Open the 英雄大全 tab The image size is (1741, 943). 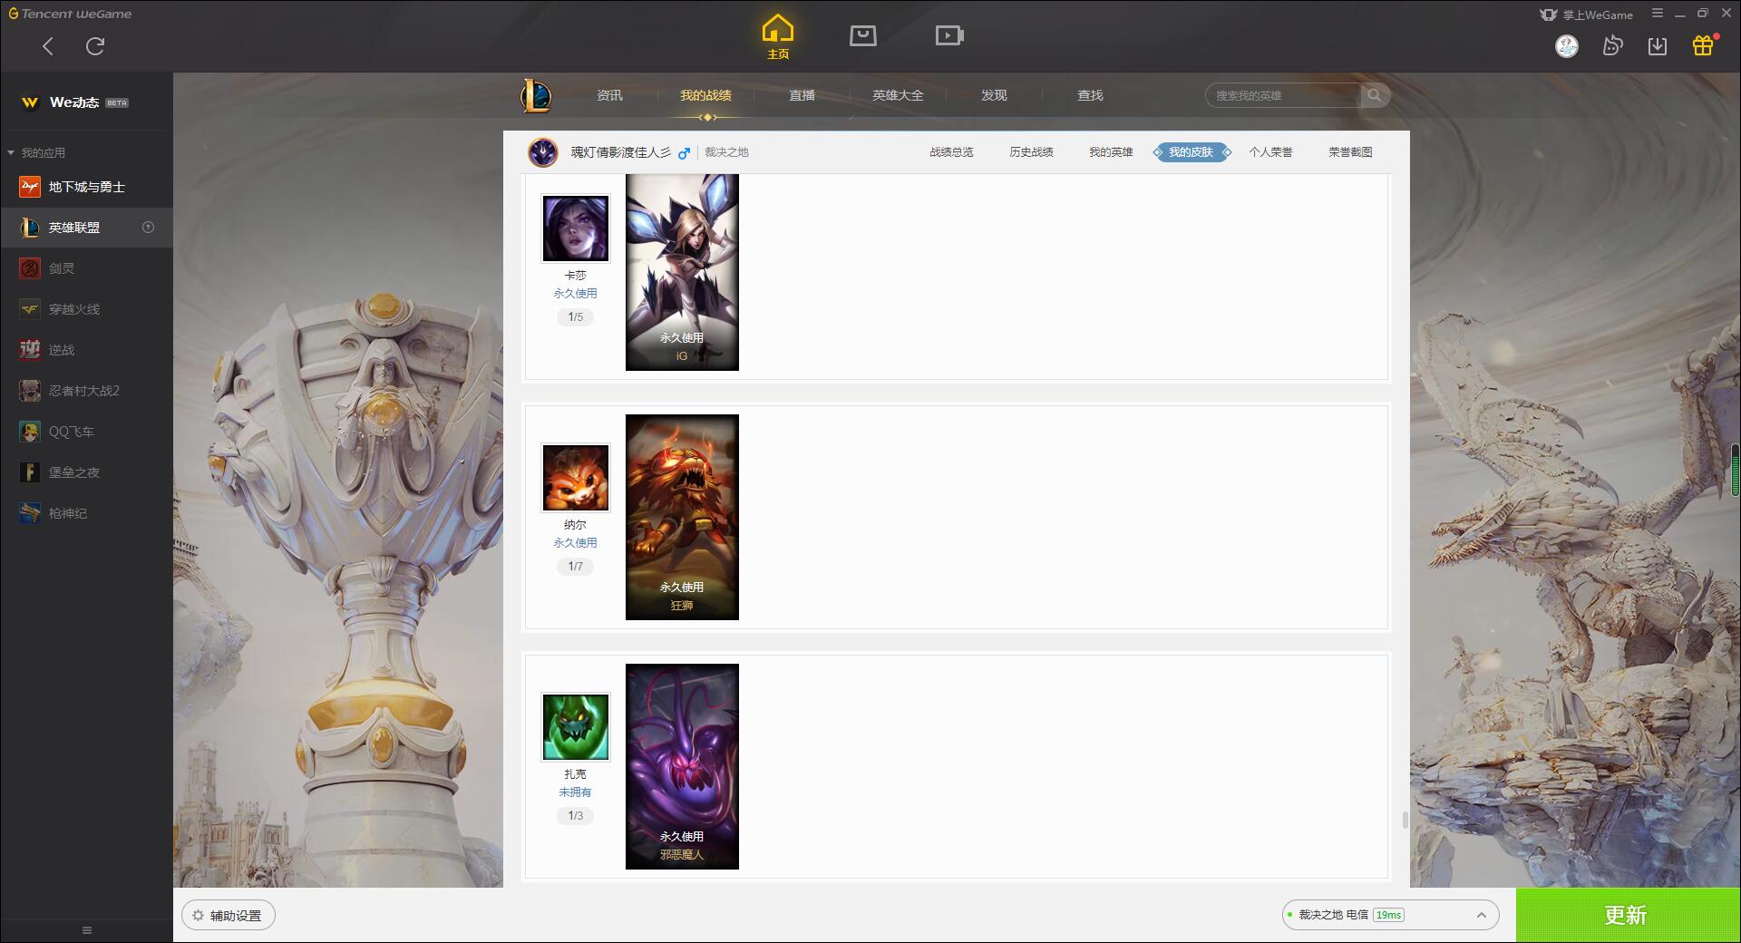coord(898,95)
